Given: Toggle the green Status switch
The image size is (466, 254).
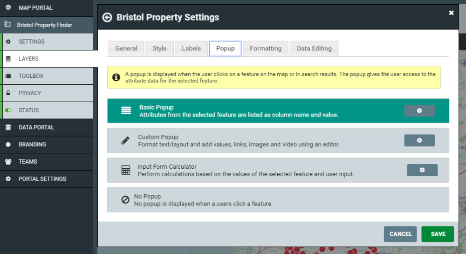Looking at the screenshot, I should pyautogui.click(x=8, y=110).
